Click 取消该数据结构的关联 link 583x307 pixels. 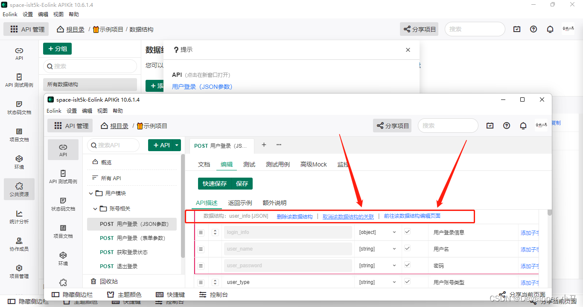click(348, 216)
